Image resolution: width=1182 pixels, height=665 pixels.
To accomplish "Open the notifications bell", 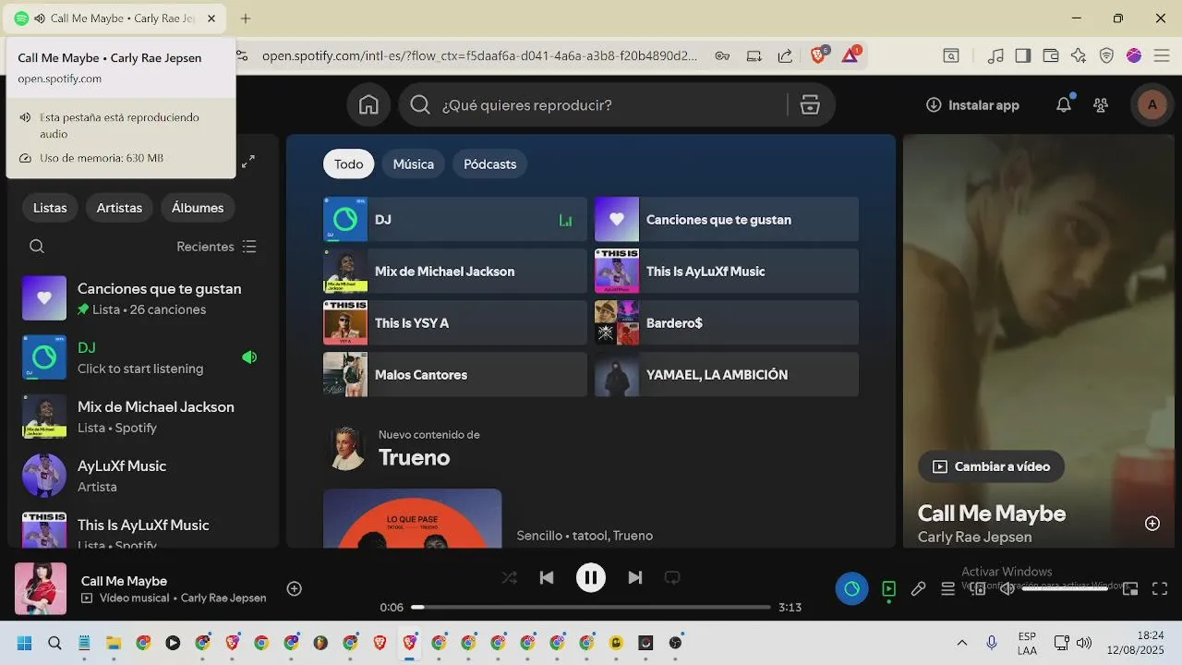I will pyautogui.click(x=1064, y=105).
